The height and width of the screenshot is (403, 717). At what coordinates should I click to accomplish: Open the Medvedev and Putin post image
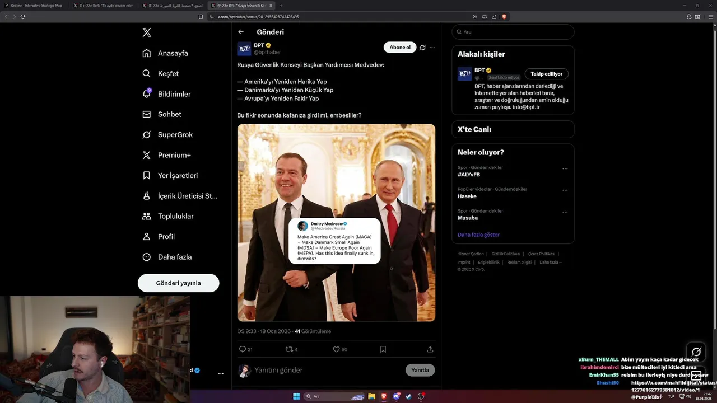(x=336, y=223)
